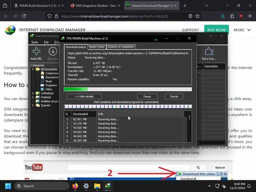Click BUY NOW button on website
The image size is (256, 192).
click(216, 30)
